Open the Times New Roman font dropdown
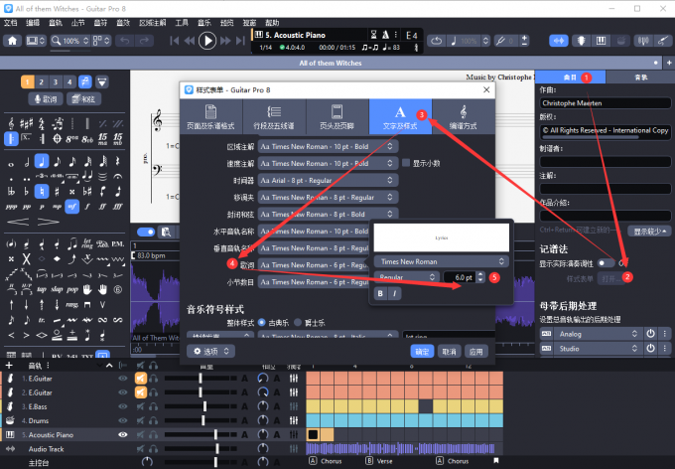The image size is (675, 469). [439, 260]
